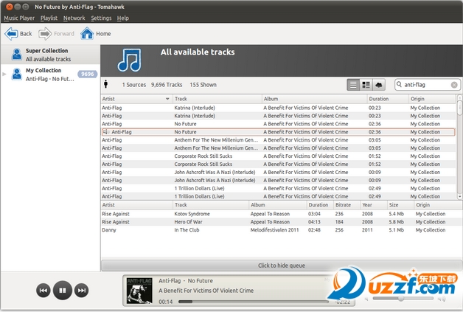Viewport: 463px width, 312px height.
Task: Click 'Melodifestivalen 2011' album cell
Action: (x=274, y=230)
